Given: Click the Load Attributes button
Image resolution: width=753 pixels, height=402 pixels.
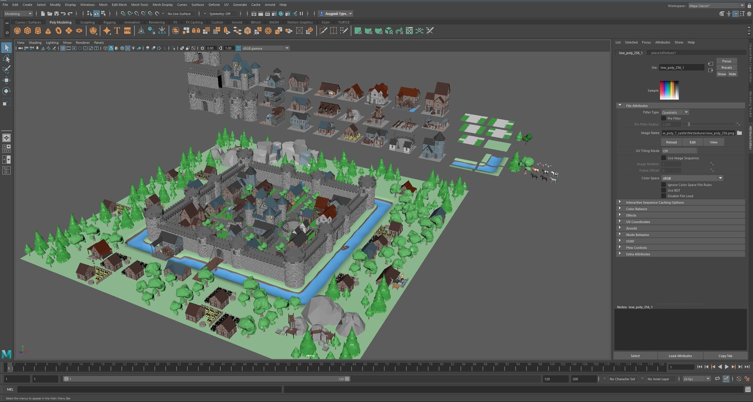Looking at the screenshot, I should click(x=680, y=356).
